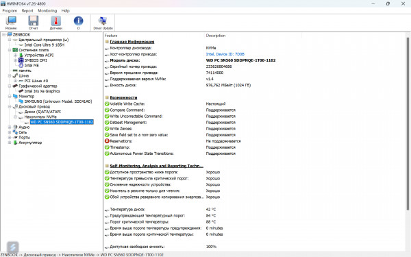
Task: Open the Driver Update toolbar icon
Action: coord(103,23)
